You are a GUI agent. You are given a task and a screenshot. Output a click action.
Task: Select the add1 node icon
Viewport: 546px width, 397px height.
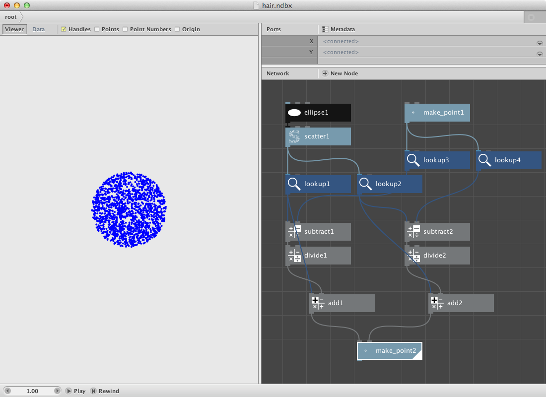(318, 303)
